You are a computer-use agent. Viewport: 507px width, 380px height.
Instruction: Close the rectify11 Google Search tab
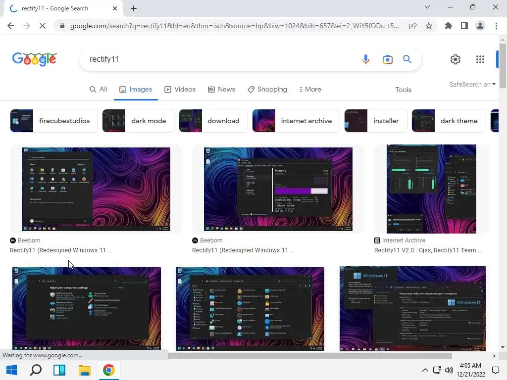(115, 8)
